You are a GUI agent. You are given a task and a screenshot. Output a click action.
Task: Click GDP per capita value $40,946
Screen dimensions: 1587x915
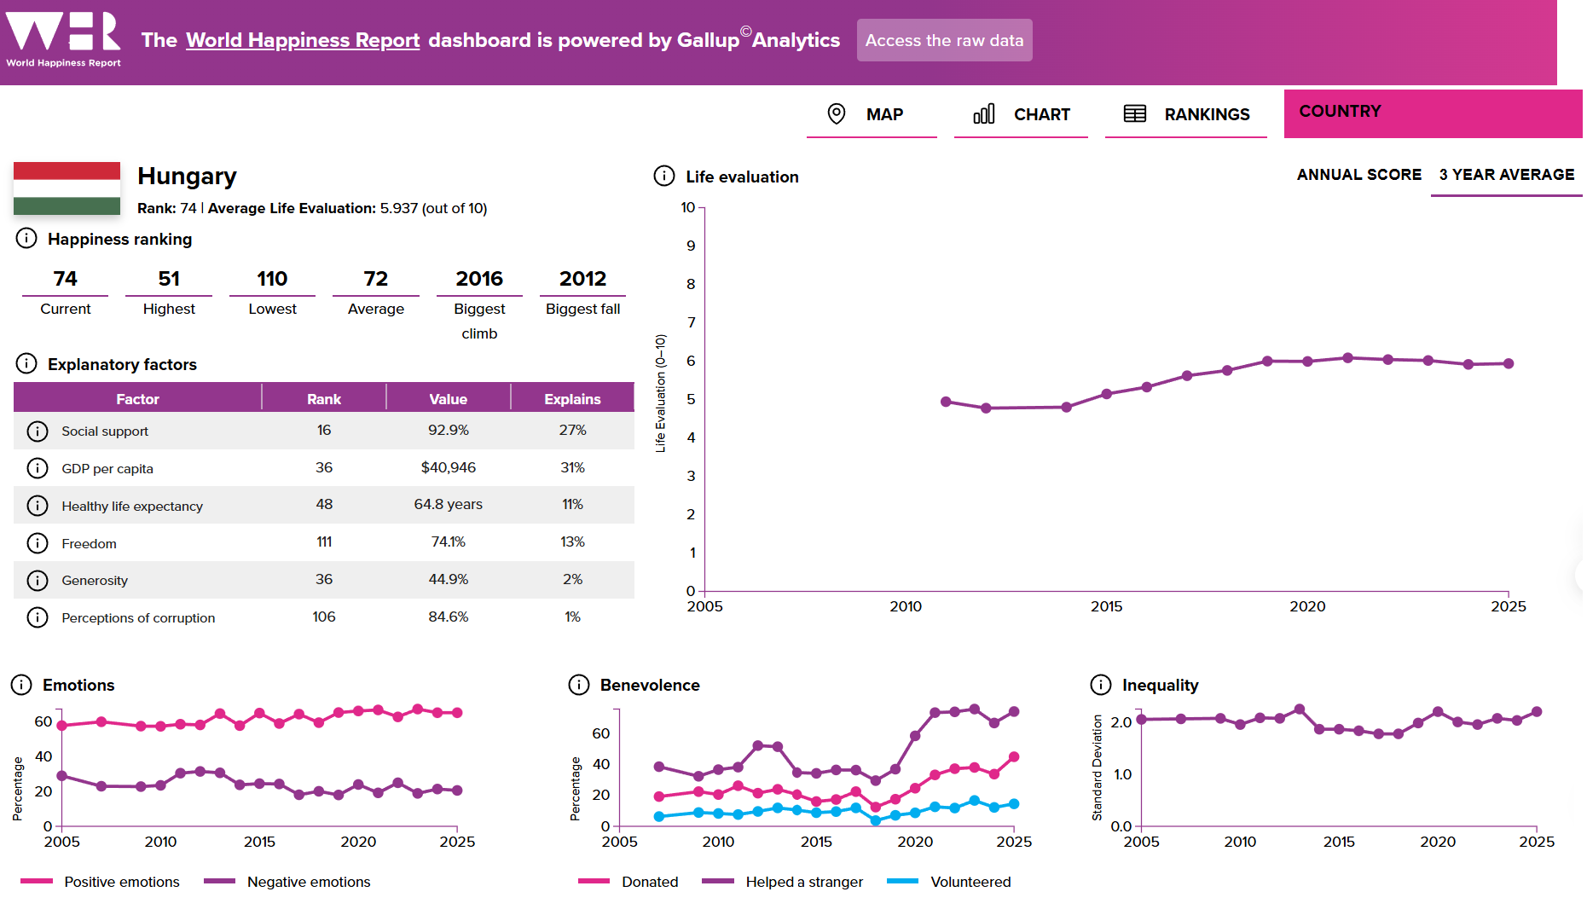pyautogui.click(x=449, y=467)
